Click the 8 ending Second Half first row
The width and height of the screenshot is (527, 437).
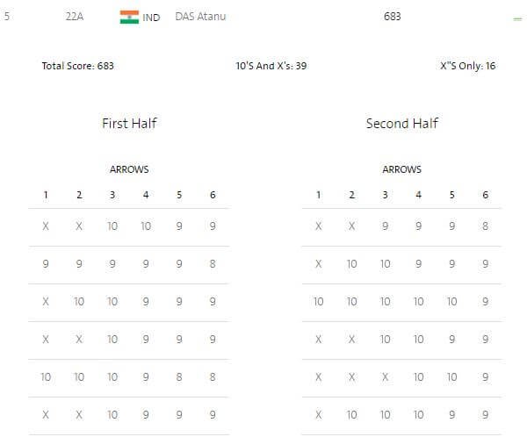(486, 226)
